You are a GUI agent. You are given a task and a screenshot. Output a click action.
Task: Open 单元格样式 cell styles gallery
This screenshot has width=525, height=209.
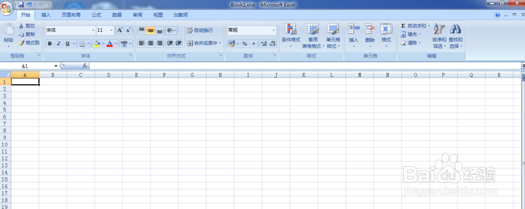[333, 36]
